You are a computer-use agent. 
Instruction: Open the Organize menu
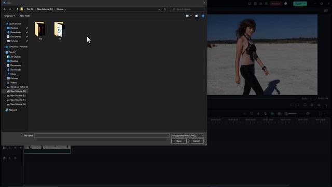point(9,16)
